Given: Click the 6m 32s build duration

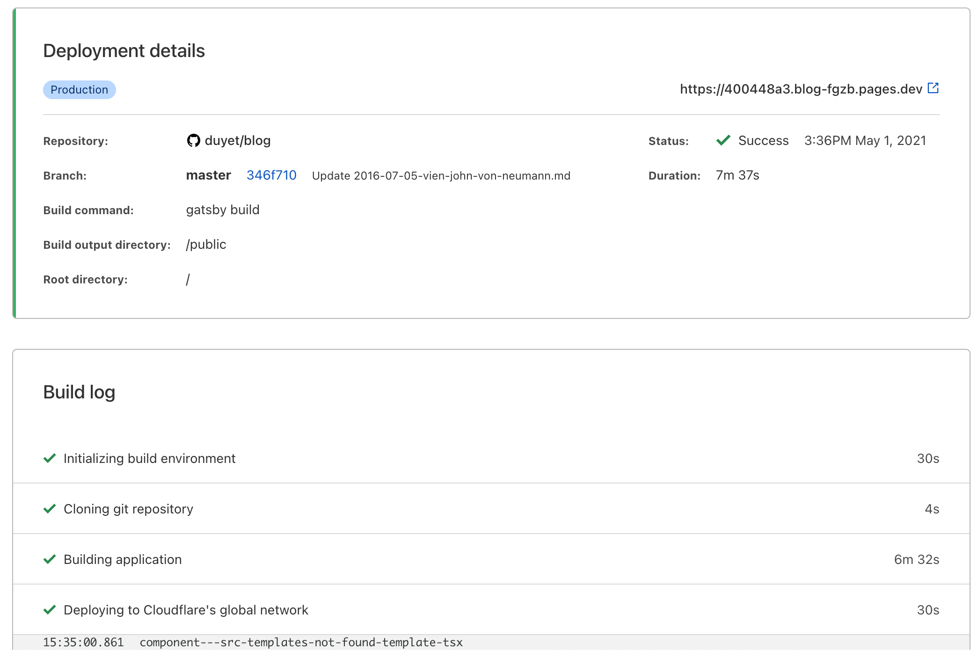Looking at the screenshot, I should (x=916, y=559).
